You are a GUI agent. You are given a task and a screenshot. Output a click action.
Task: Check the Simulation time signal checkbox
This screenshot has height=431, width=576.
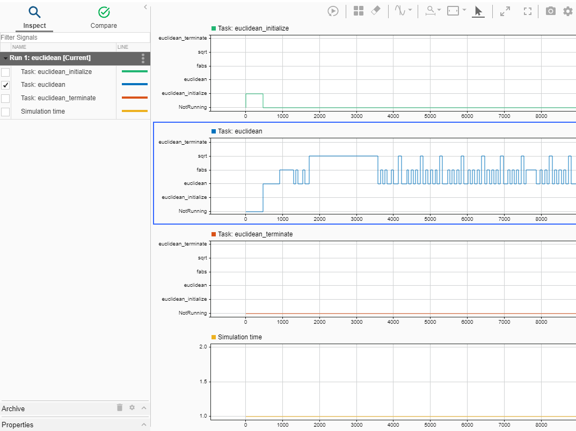[5, 112]
